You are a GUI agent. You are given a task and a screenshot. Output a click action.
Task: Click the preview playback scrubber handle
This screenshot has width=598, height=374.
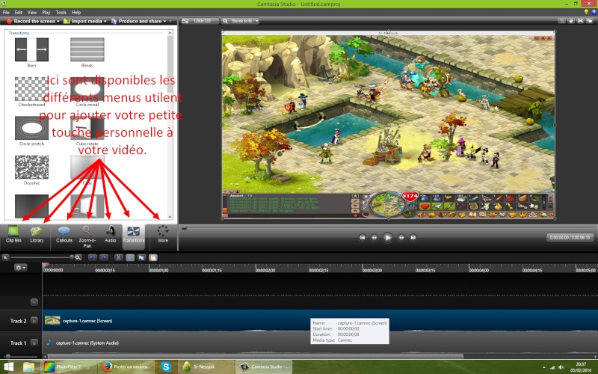point(184,228)
